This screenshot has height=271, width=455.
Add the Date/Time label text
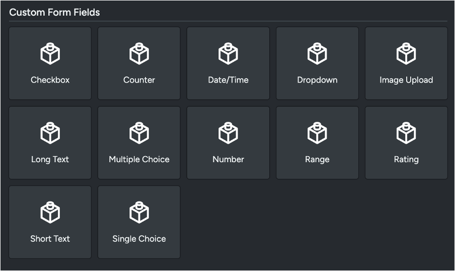tap(228, 80)
